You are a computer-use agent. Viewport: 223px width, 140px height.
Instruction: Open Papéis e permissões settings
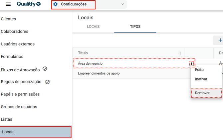pyautogui.click(x=20, y=94)
